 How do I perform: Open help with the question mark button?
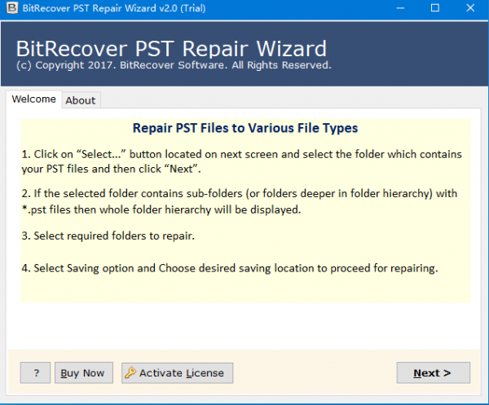(36, 373)
